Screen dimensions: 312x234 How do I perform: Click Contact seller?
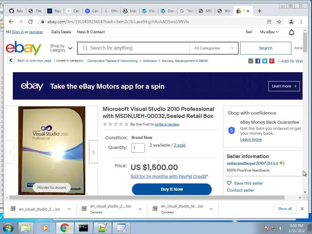(x=240, y=190)
